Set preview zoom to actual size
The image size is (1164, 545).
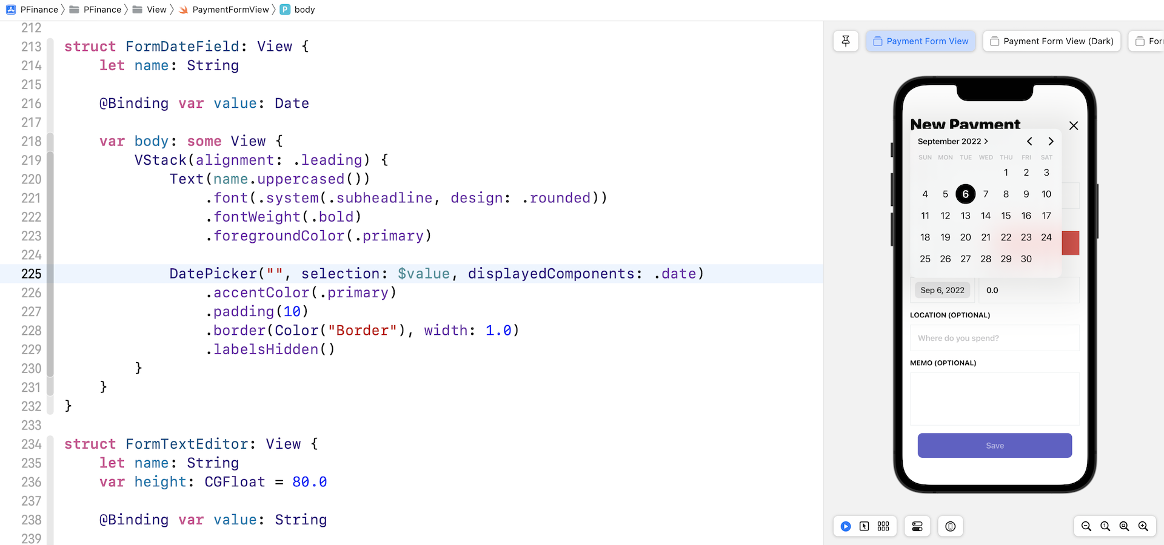coord(1105,526)
